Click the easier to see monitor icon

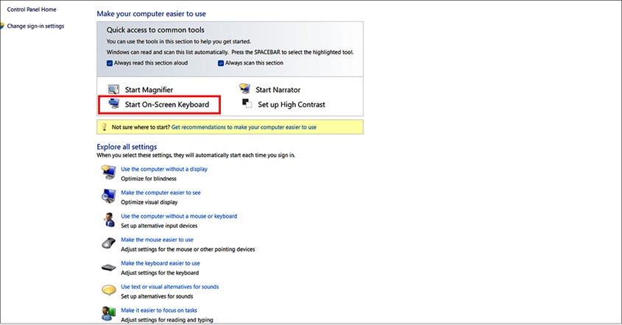(108, 196)
